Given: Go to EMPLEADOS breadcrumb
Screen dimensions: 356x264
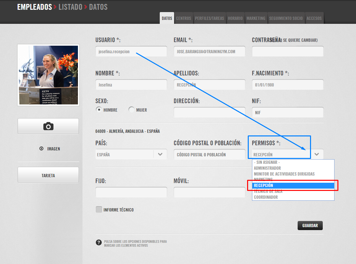Looking at the screenshot, I should click(x=35, y=7).
